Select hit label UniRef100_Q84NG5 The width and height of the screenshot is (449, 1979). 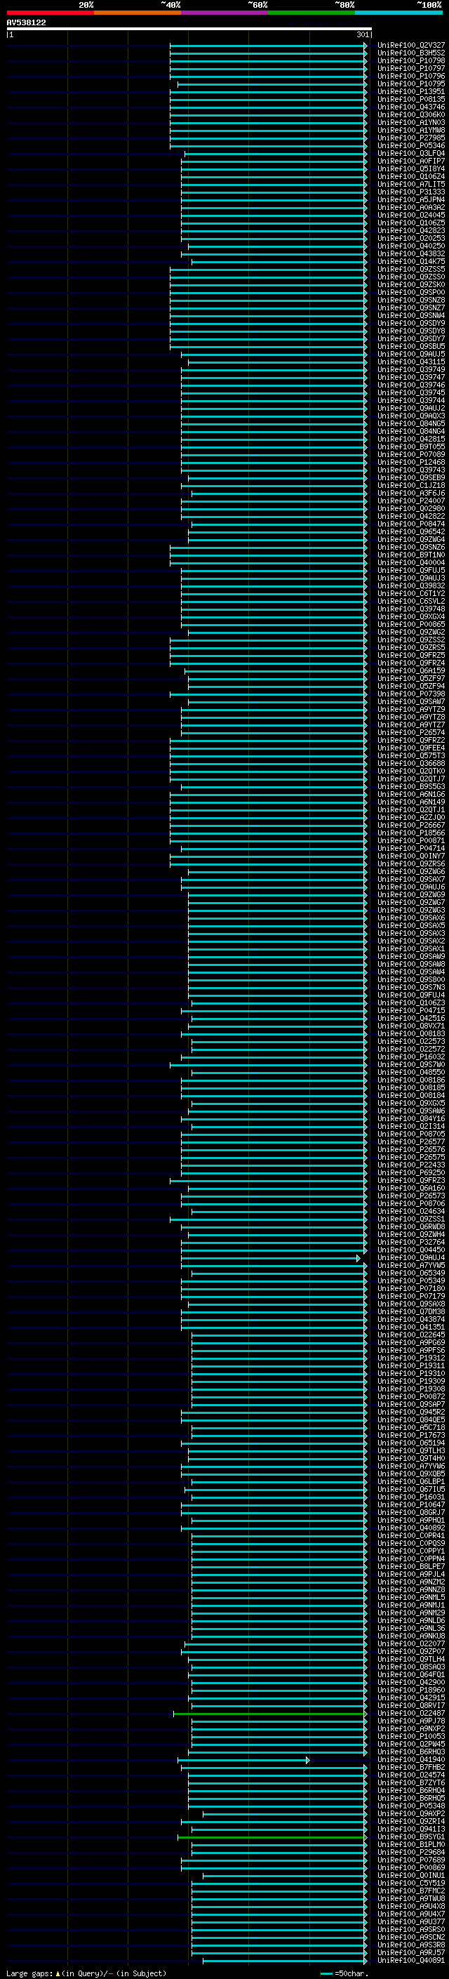tap(411, 423)
